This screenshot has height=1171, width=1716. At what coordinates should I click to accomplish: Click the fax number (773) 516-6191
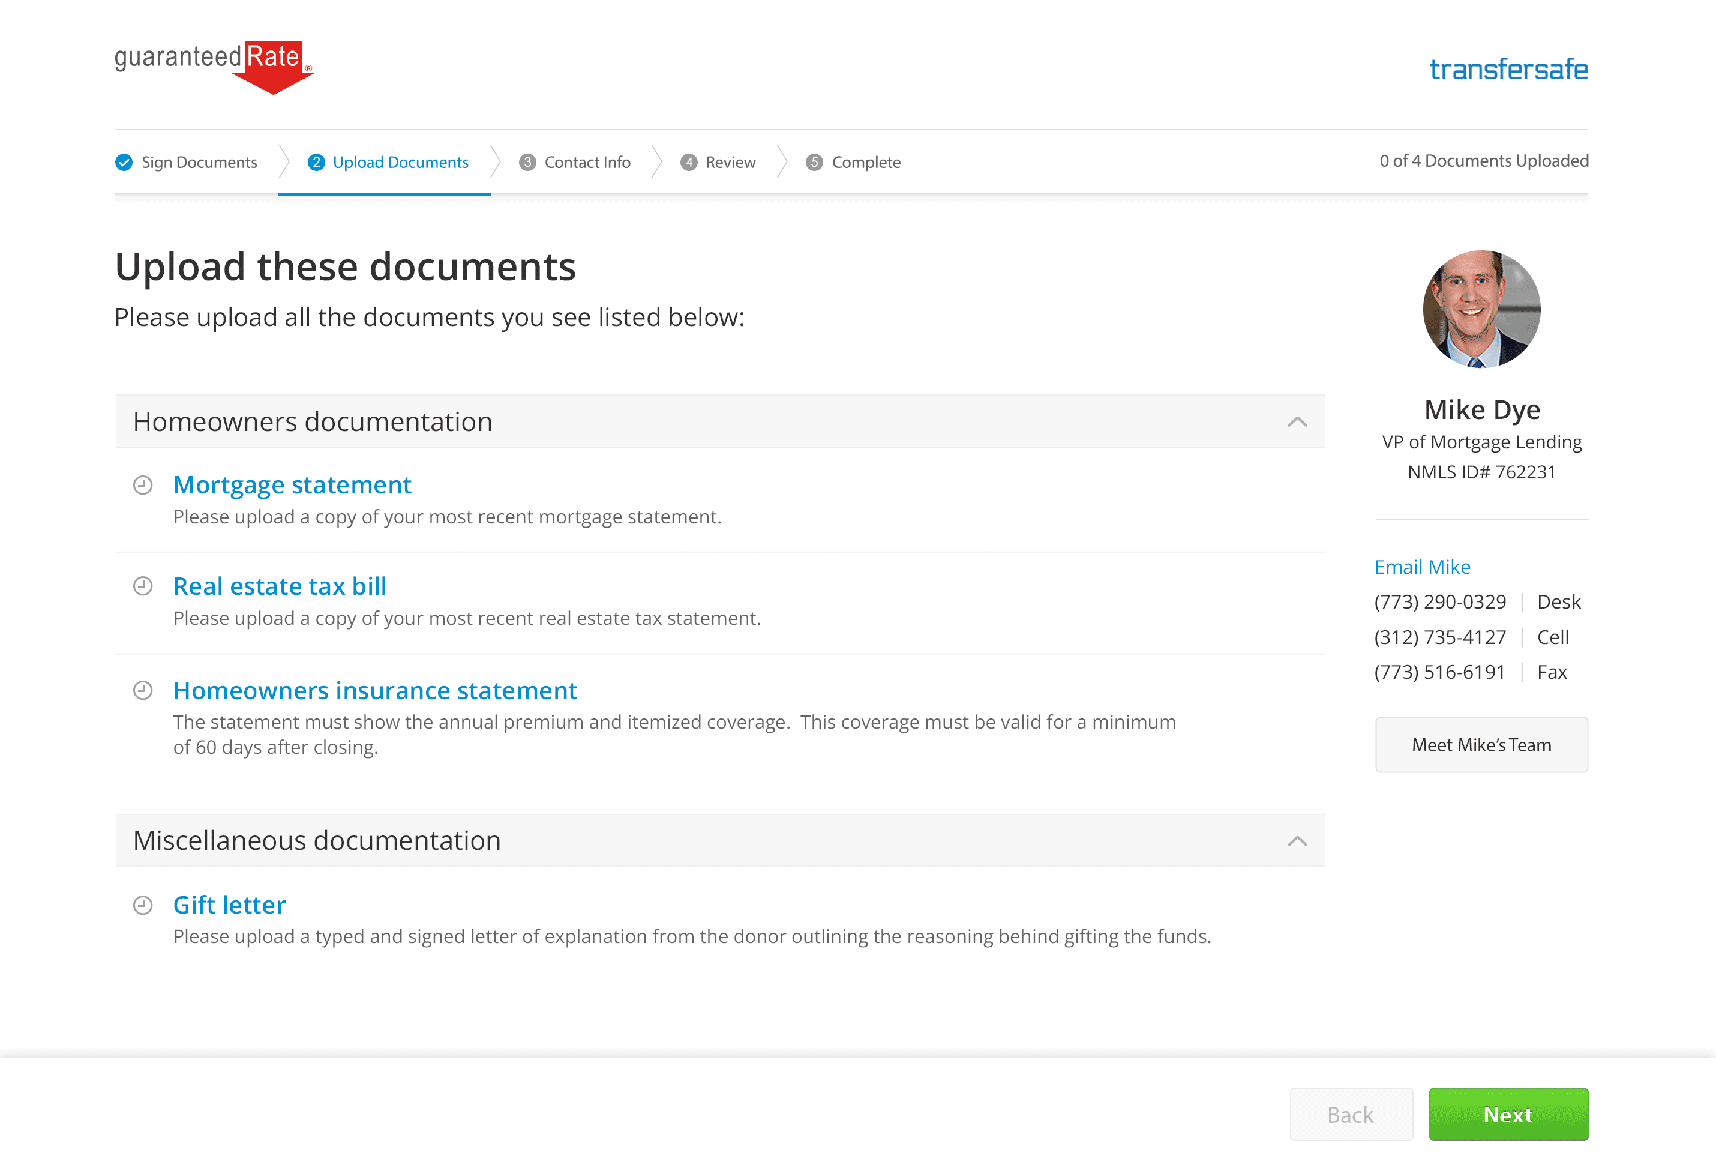click(x=1439, y=672)
